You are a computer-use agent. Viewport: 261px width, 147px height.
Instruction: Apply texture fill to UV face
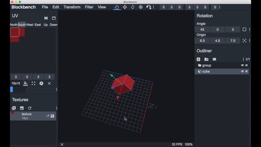coord(25,83)
